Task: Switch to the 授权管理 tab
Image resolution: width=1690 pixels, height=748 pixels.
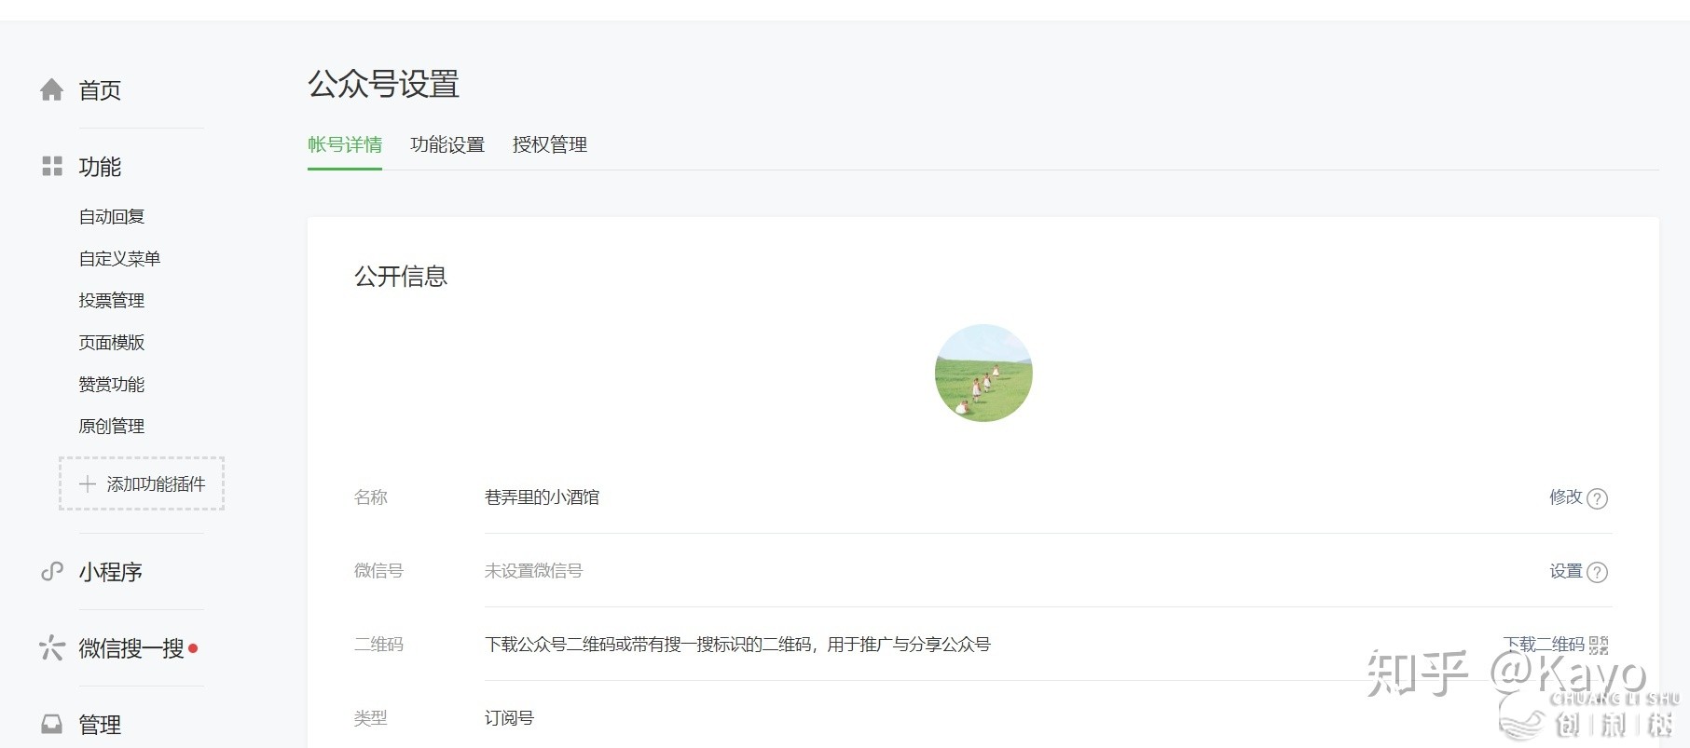Action: (x=550, y=145)
